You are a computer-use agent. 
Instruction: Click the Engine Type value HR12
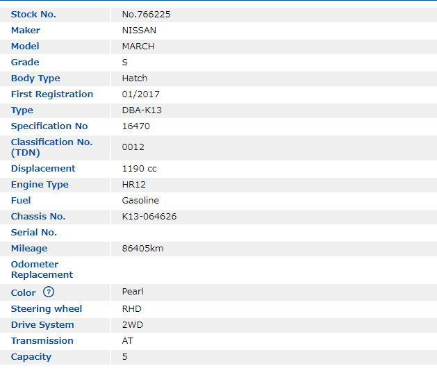coord(134,185)
